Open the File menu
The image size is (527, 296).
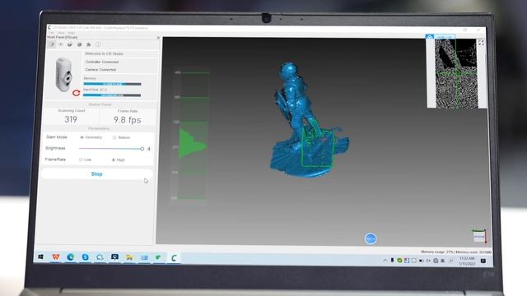pos(51,33)
